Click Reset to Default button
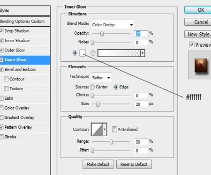Image resolution: width=211 pixels, height=175 pixels. pos(134,164)
